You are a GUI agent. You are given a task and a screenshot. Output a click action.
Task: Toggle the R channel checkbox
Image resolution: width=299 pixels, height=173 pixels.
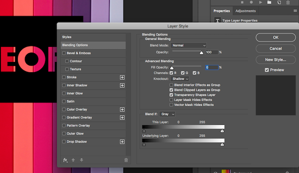pyautogui.click(x=171, y=73)
